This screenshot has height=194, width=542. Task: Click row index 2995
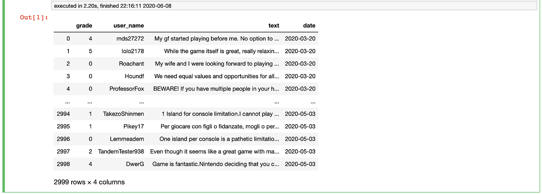click(63, 126)
